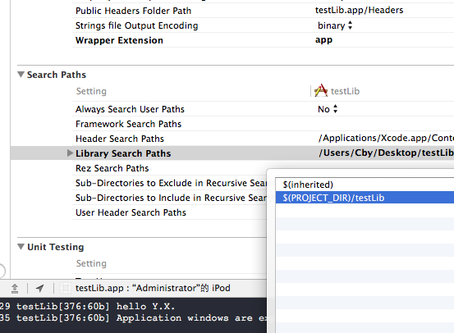Open the Always Search User Paths No popup
Viewport: 454px width, 333px height.
(x=328, y=109)
